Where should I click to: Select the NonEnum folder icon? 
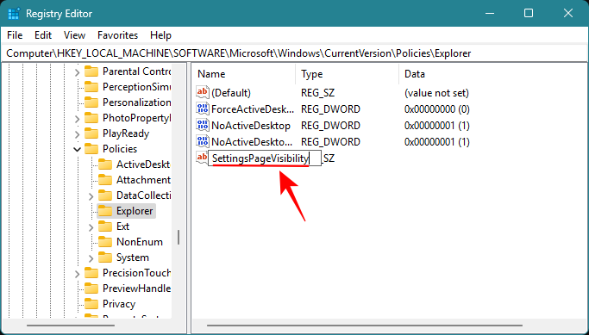click(105, 242)
